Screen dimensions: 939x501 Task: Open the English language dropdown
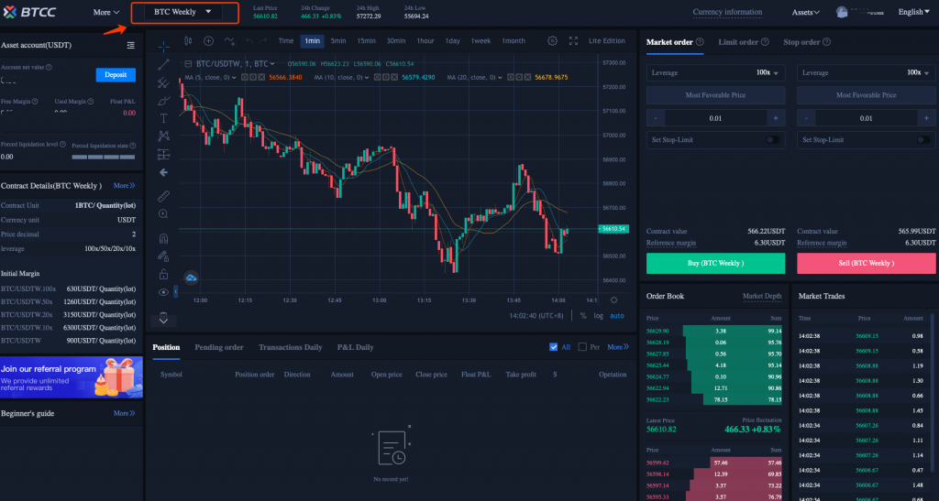914,12
